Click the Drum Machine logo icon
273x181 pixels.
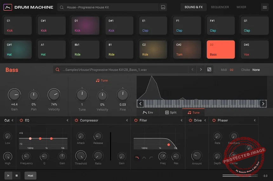[8, 7]
